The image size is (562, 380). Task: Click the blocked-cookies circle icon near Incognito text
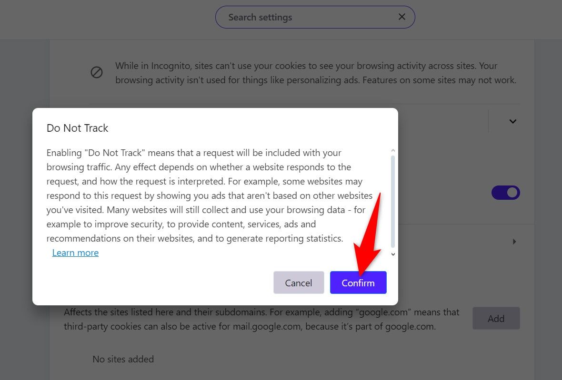pos(97,72)
